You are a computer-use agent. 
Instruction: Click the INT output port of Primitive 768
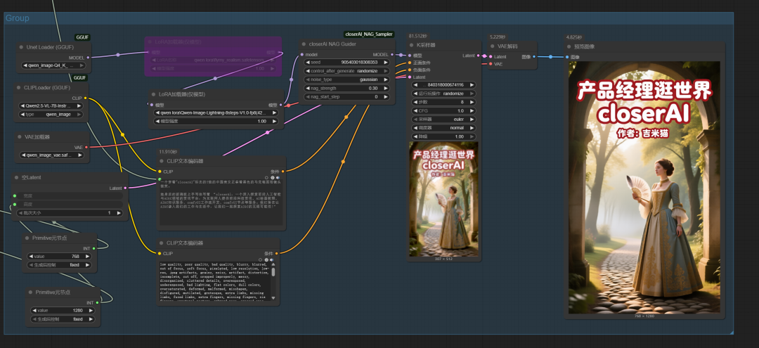click(93, 248)
